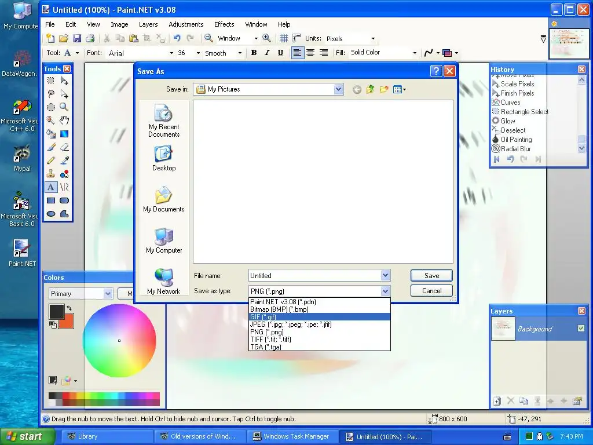Select the Gradient tool

click(x=64, y=134)
